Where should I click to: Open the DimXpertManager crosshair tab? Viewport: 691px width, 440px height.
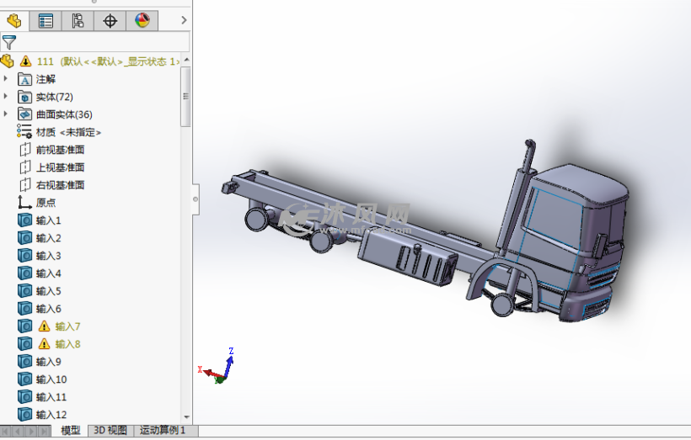(110, 21)
